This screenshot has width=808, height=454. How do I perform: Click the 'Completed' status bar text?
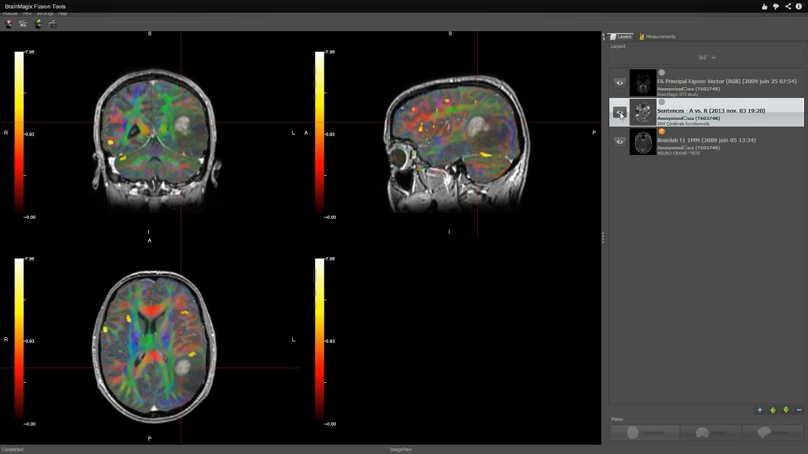(12, 450)
